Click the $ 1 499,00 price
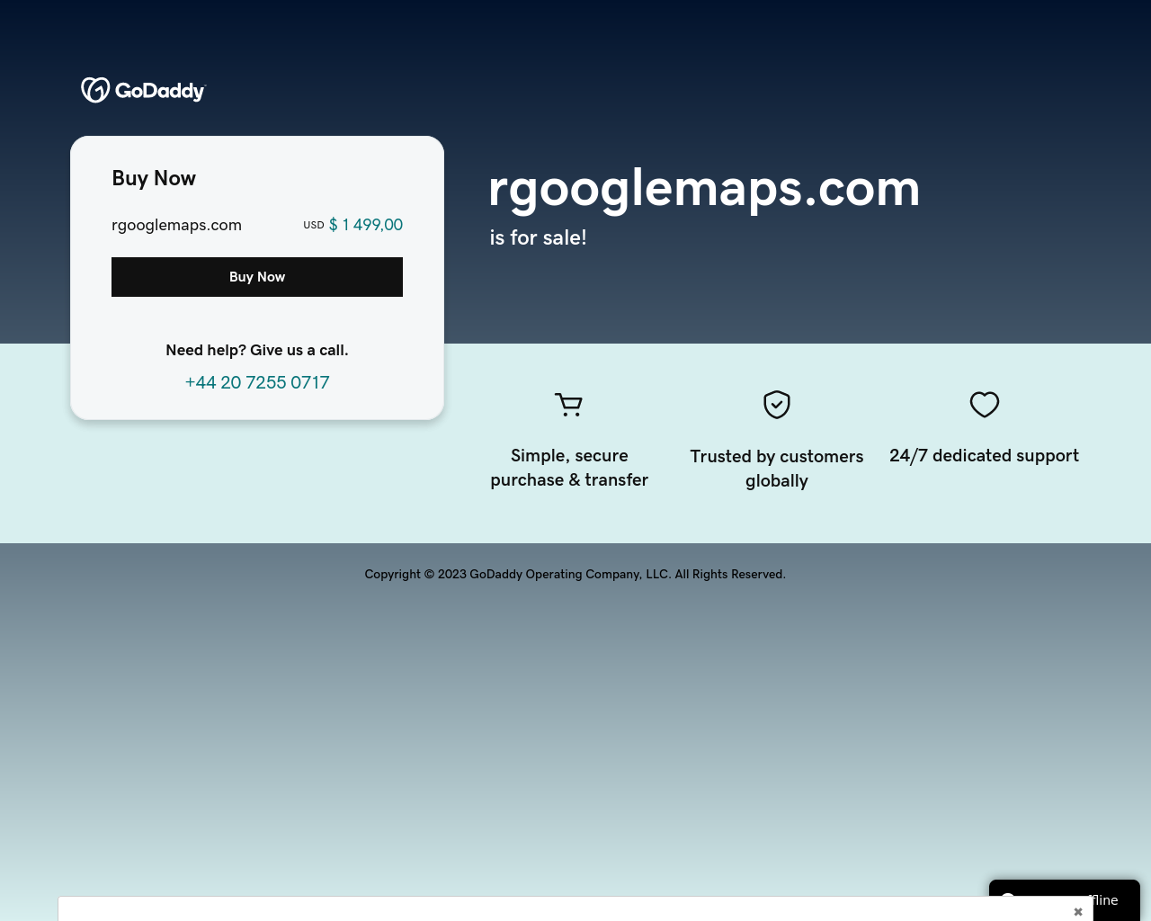The width and height of the screenshot is (1151, 921). (x=365, y=225)
